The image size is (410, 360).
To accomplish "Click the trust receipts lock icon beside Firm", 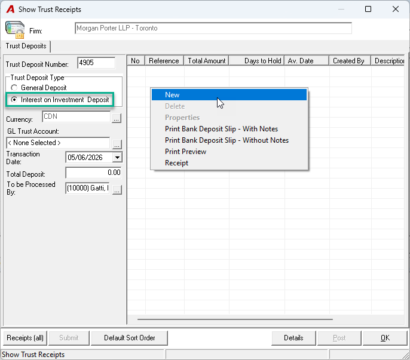I will tap(15, 29).
